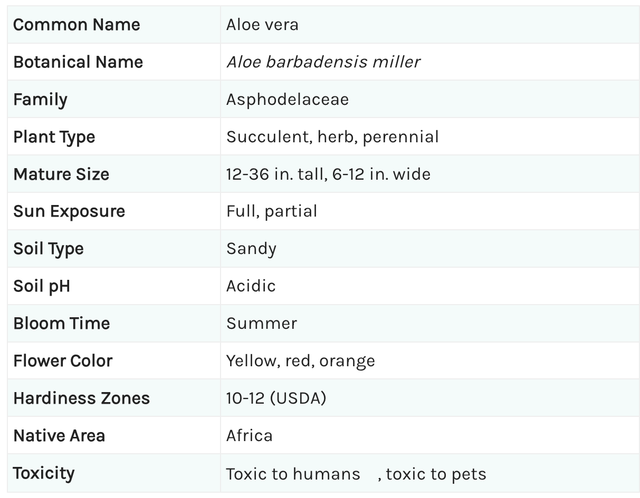Image resolution: width=640 pixels, height=498 pixels.
Task: Select the Mature Size row label
Action: (61, 174)
